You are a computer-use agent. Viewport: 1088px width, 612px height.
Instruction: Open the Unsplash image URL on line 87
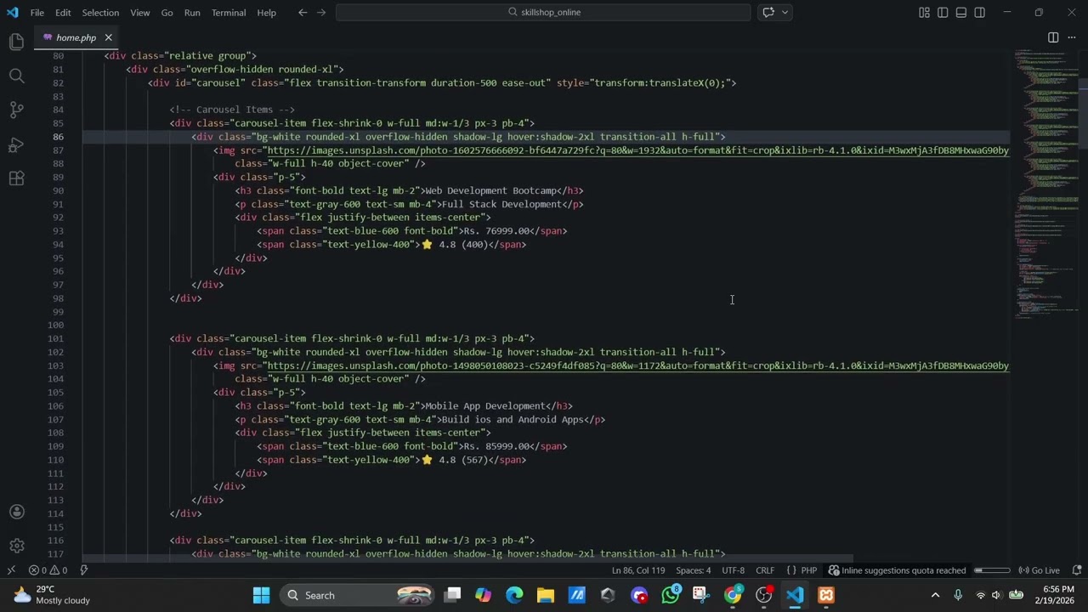click(637, 150)
